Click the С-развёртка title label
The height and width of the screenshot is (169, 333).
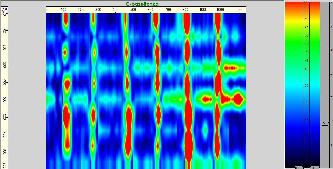pos(142,4)
